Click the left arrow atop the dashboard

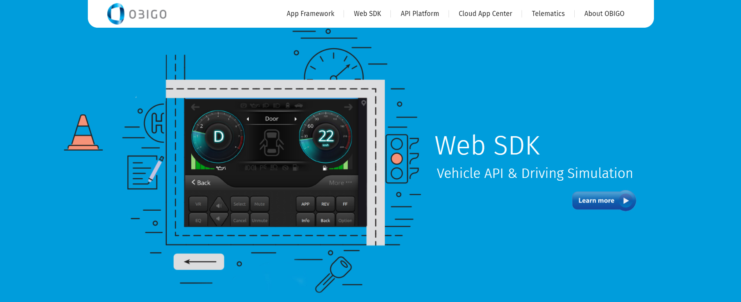pos(195,107)
